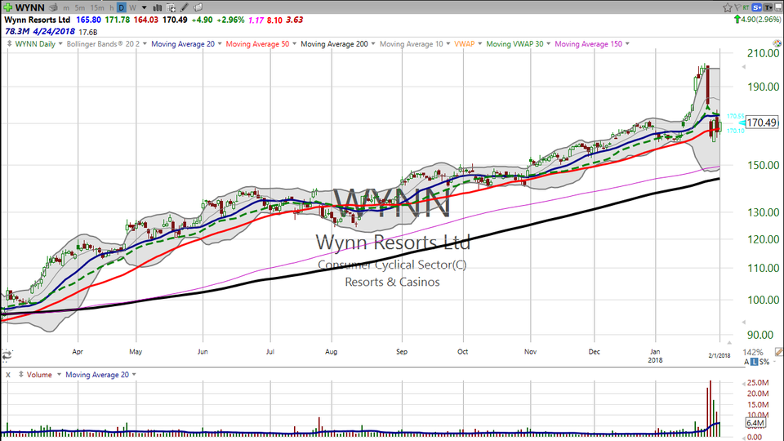Expand volume pane Moving Average 20 arrow
784x441 pixels.
click(134, 375)
